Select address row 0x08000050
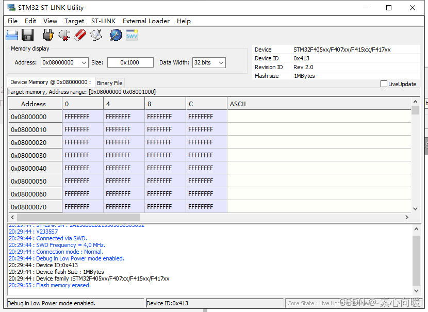 pyautogui.click(x=35, y=181)
